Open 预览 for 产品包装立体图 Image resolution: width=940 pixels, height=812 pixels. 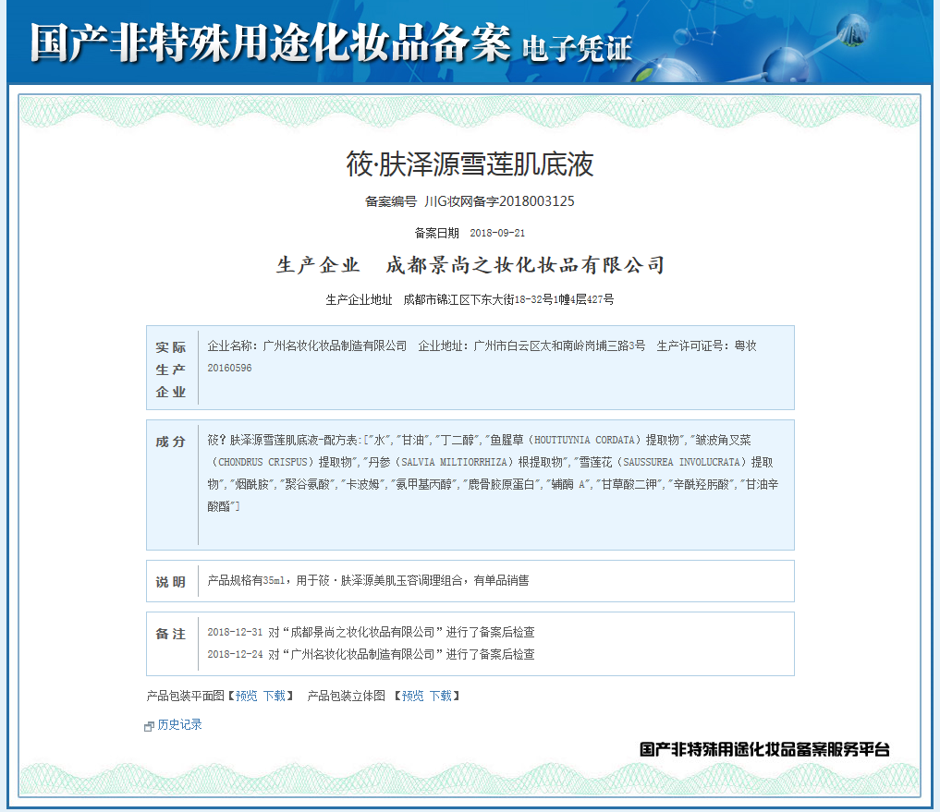click(413, 696)
